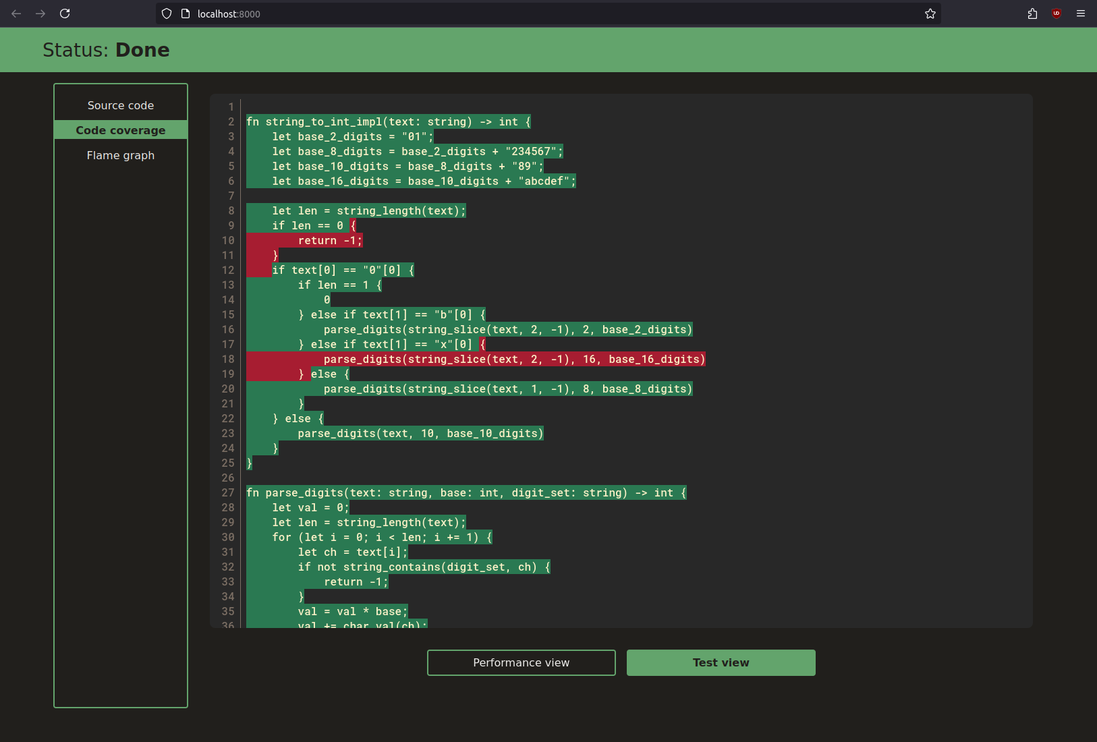
Task: Click the green 'return -1;' on line 33
Action: (x=356, y=581)
